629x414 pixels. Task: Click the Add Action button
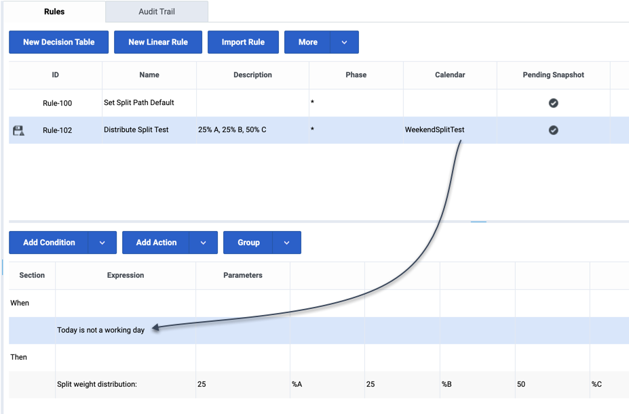(156, 243)
